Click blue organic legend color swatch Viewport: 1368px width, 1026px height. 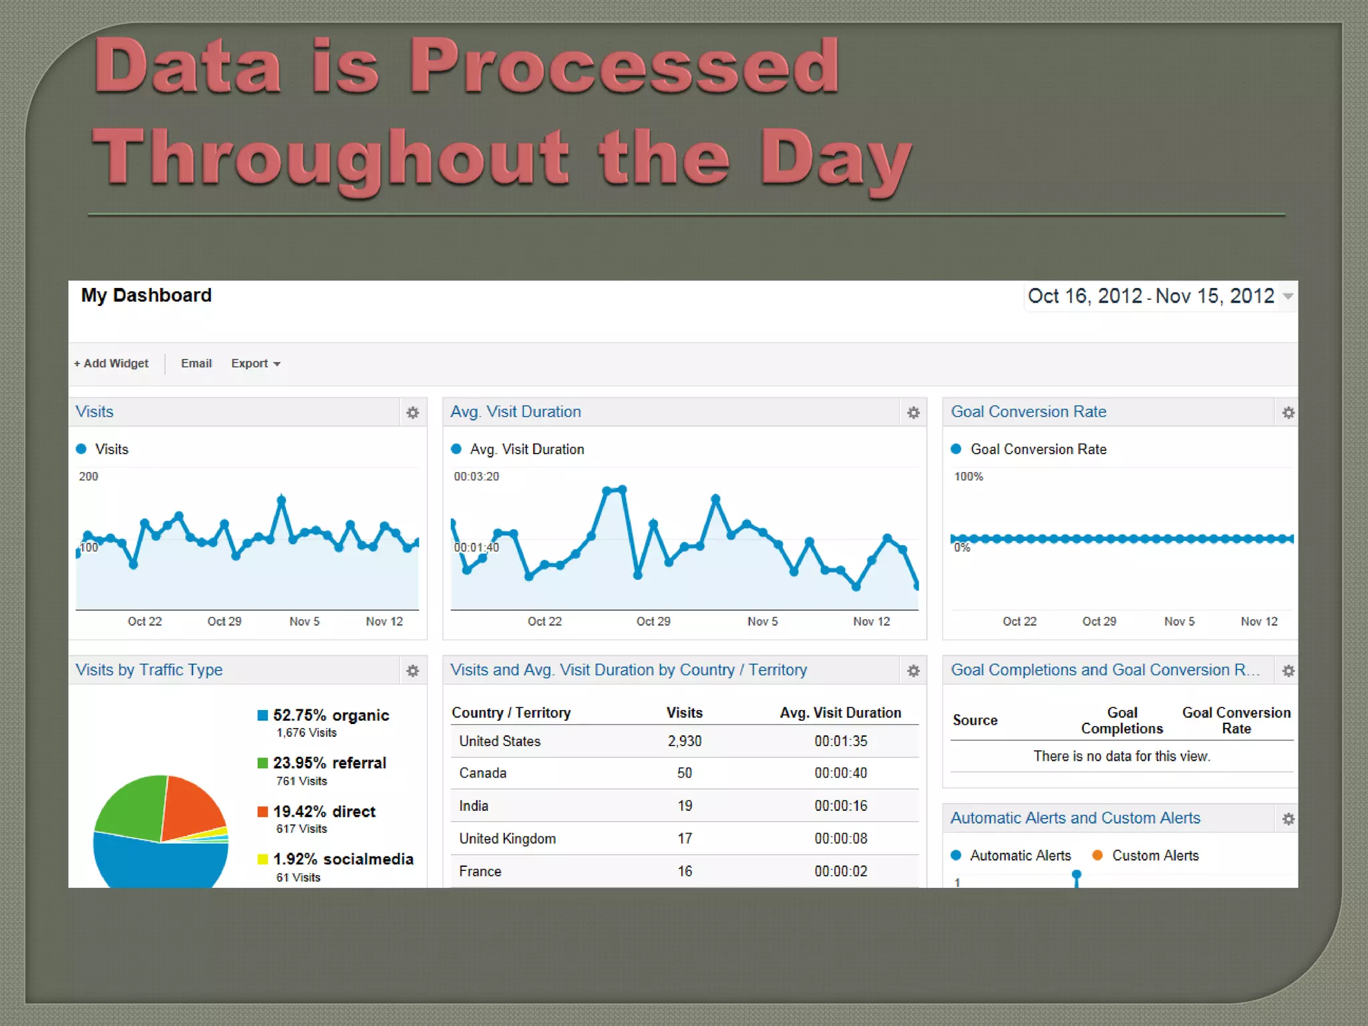click(x=263, y=715)
